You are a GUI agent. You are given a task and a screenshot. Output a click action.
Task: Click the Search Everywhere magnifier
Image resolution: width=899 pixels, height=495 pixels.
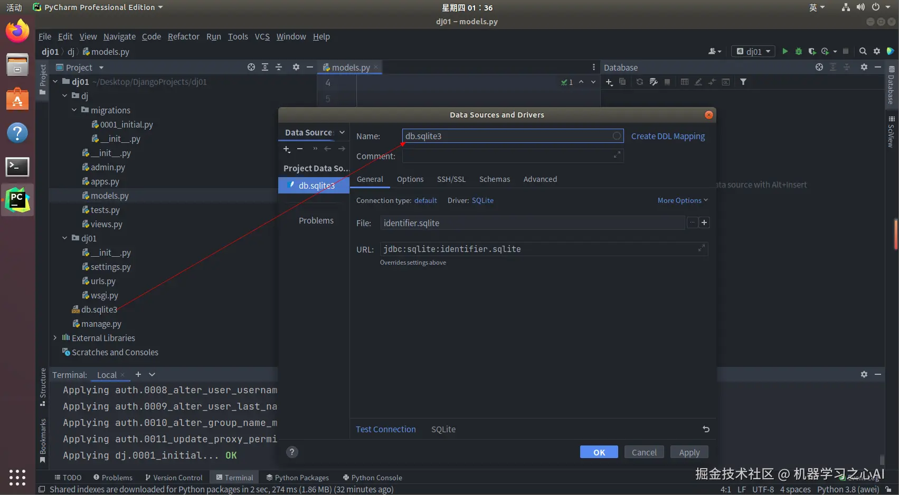(863, 51)
